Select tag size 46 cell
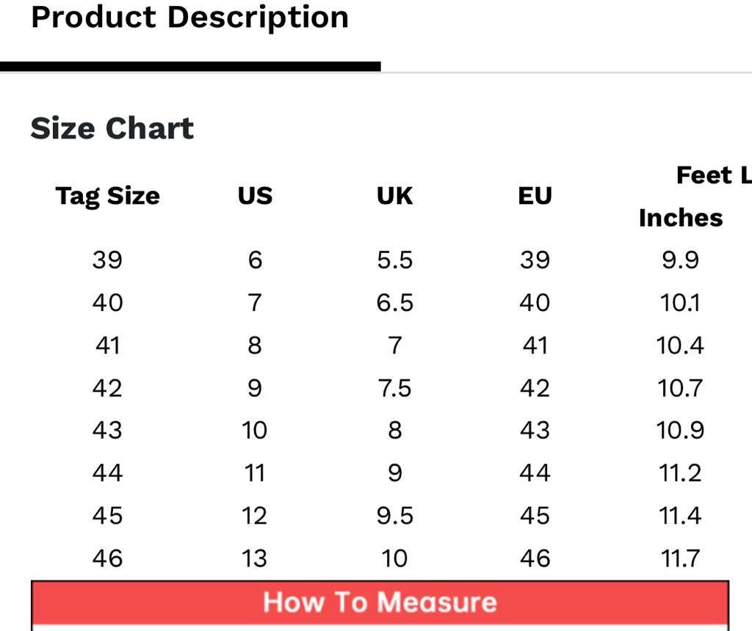Viewport: 752px width, 631px height. [107, 558]
